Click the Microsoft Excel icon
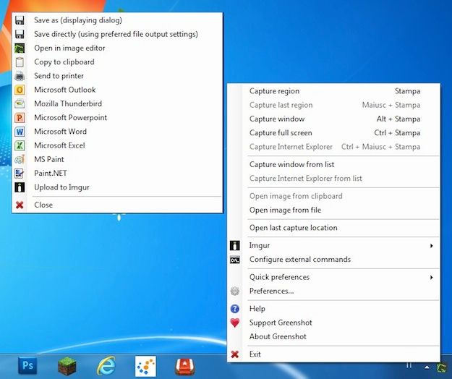This screenshot has height=379, width=452. point(20,145)
